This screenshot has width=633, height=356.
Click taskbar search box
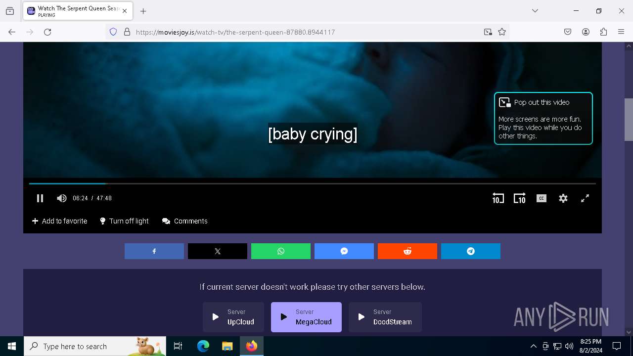95,346
